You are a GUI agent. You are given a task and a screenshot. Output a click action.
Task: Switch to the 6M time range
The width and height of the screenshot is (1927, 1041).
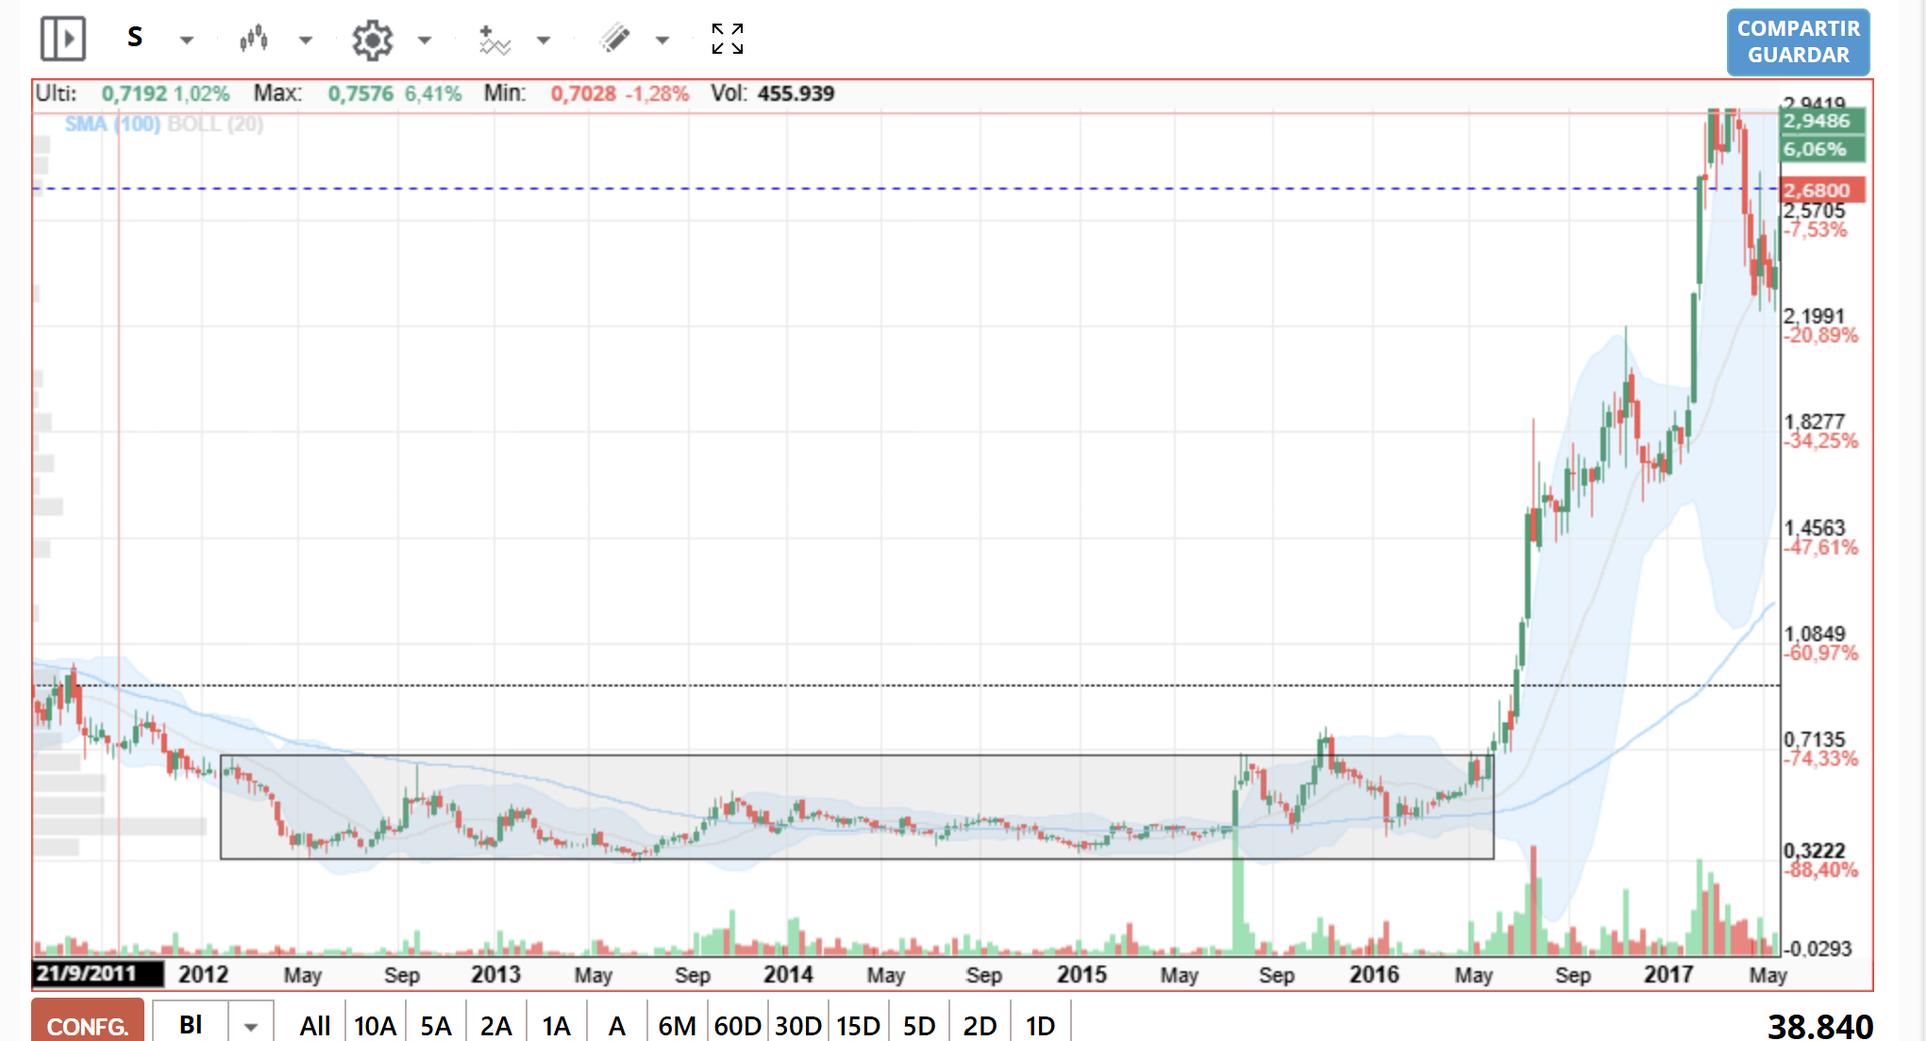click(x=678, y=1025)
